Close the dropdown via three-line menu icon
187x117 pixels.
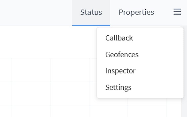click(x=177, y=12)
